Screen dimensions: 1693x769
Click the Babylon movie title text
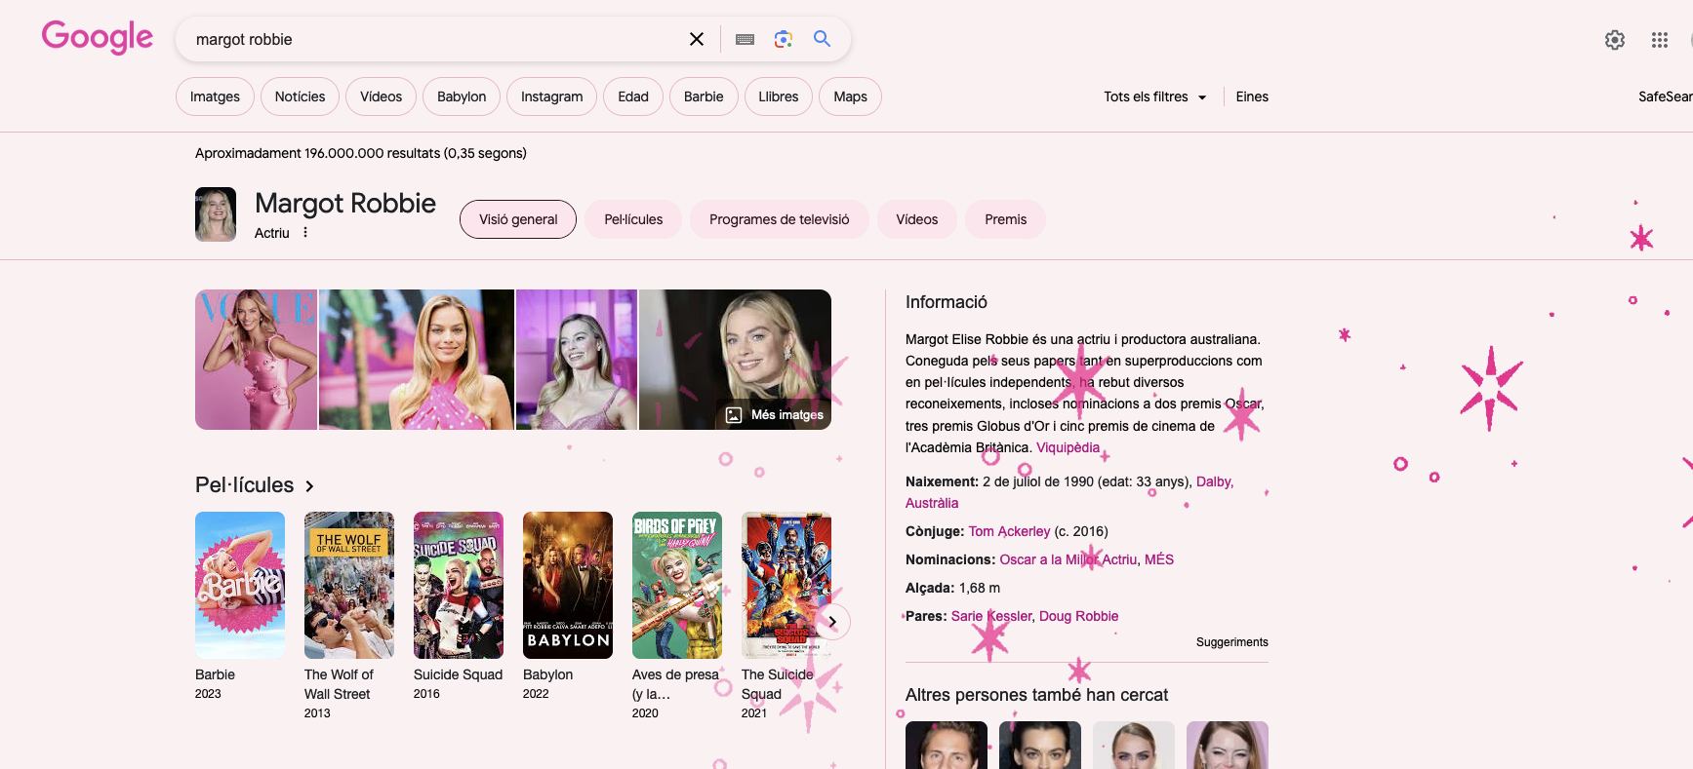coord(547,674)
